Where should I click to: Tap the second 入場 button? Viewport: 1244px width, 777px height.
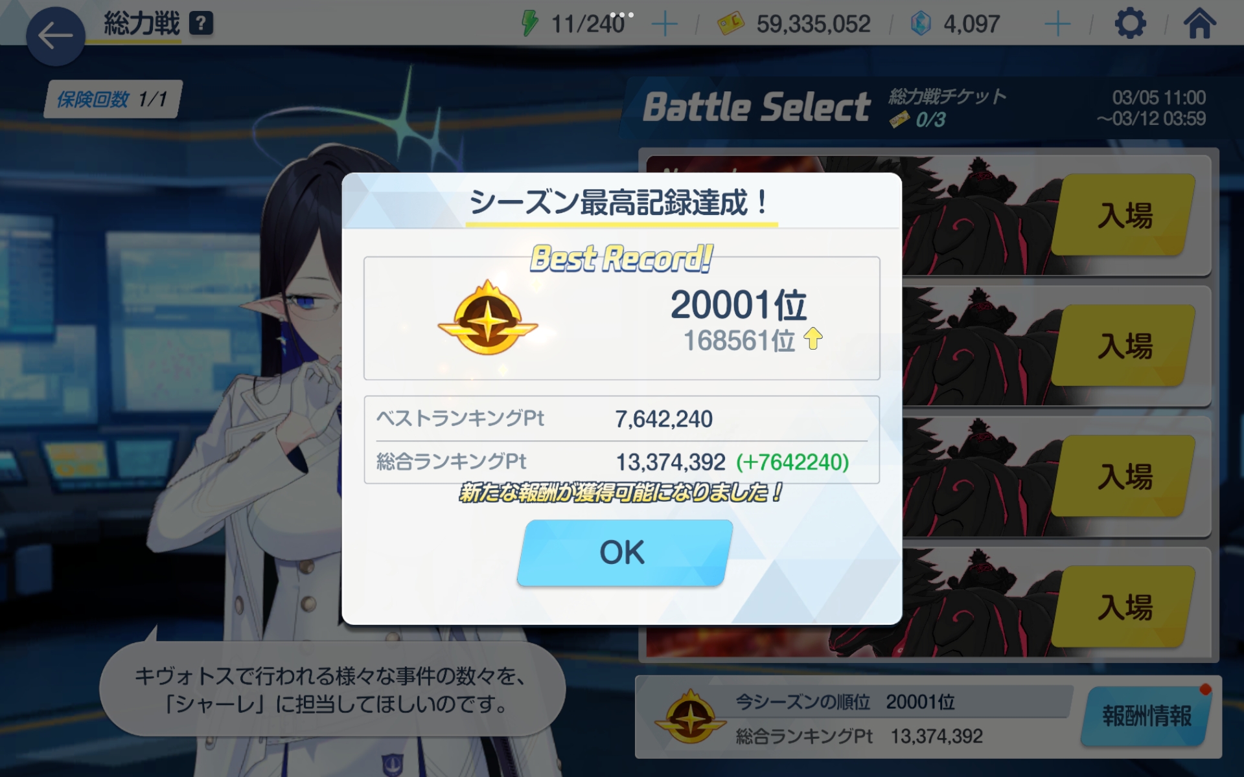coord(1123,346)
